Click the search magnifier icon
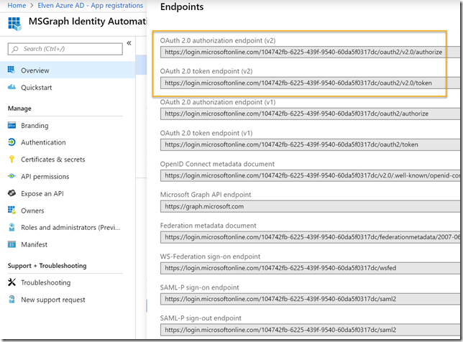This screenshot has width=463, height=342. click(x=15, y=49)
